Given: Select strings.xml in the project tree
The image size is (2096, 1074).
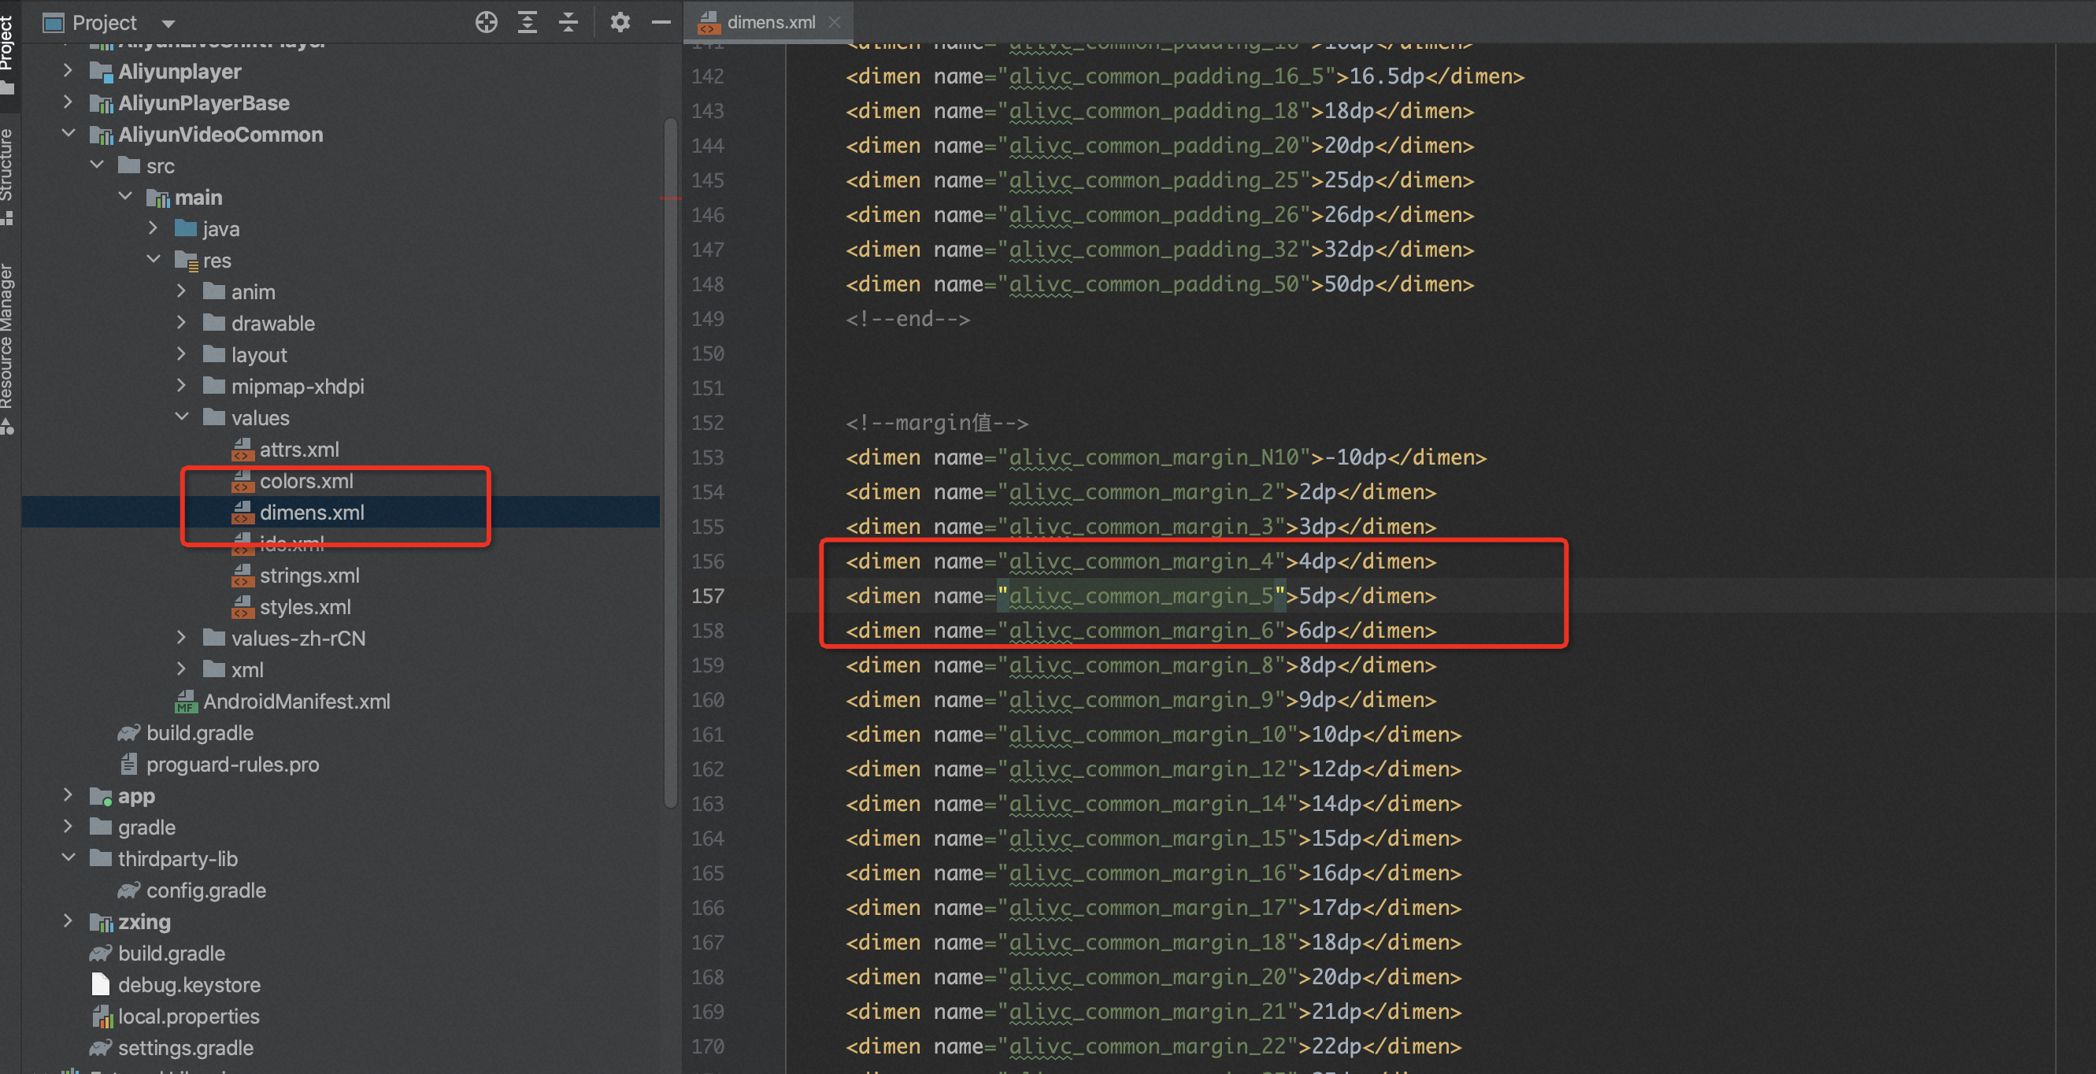Looking at the screenshot, I should pyautogui.click(x=309, y=576).
